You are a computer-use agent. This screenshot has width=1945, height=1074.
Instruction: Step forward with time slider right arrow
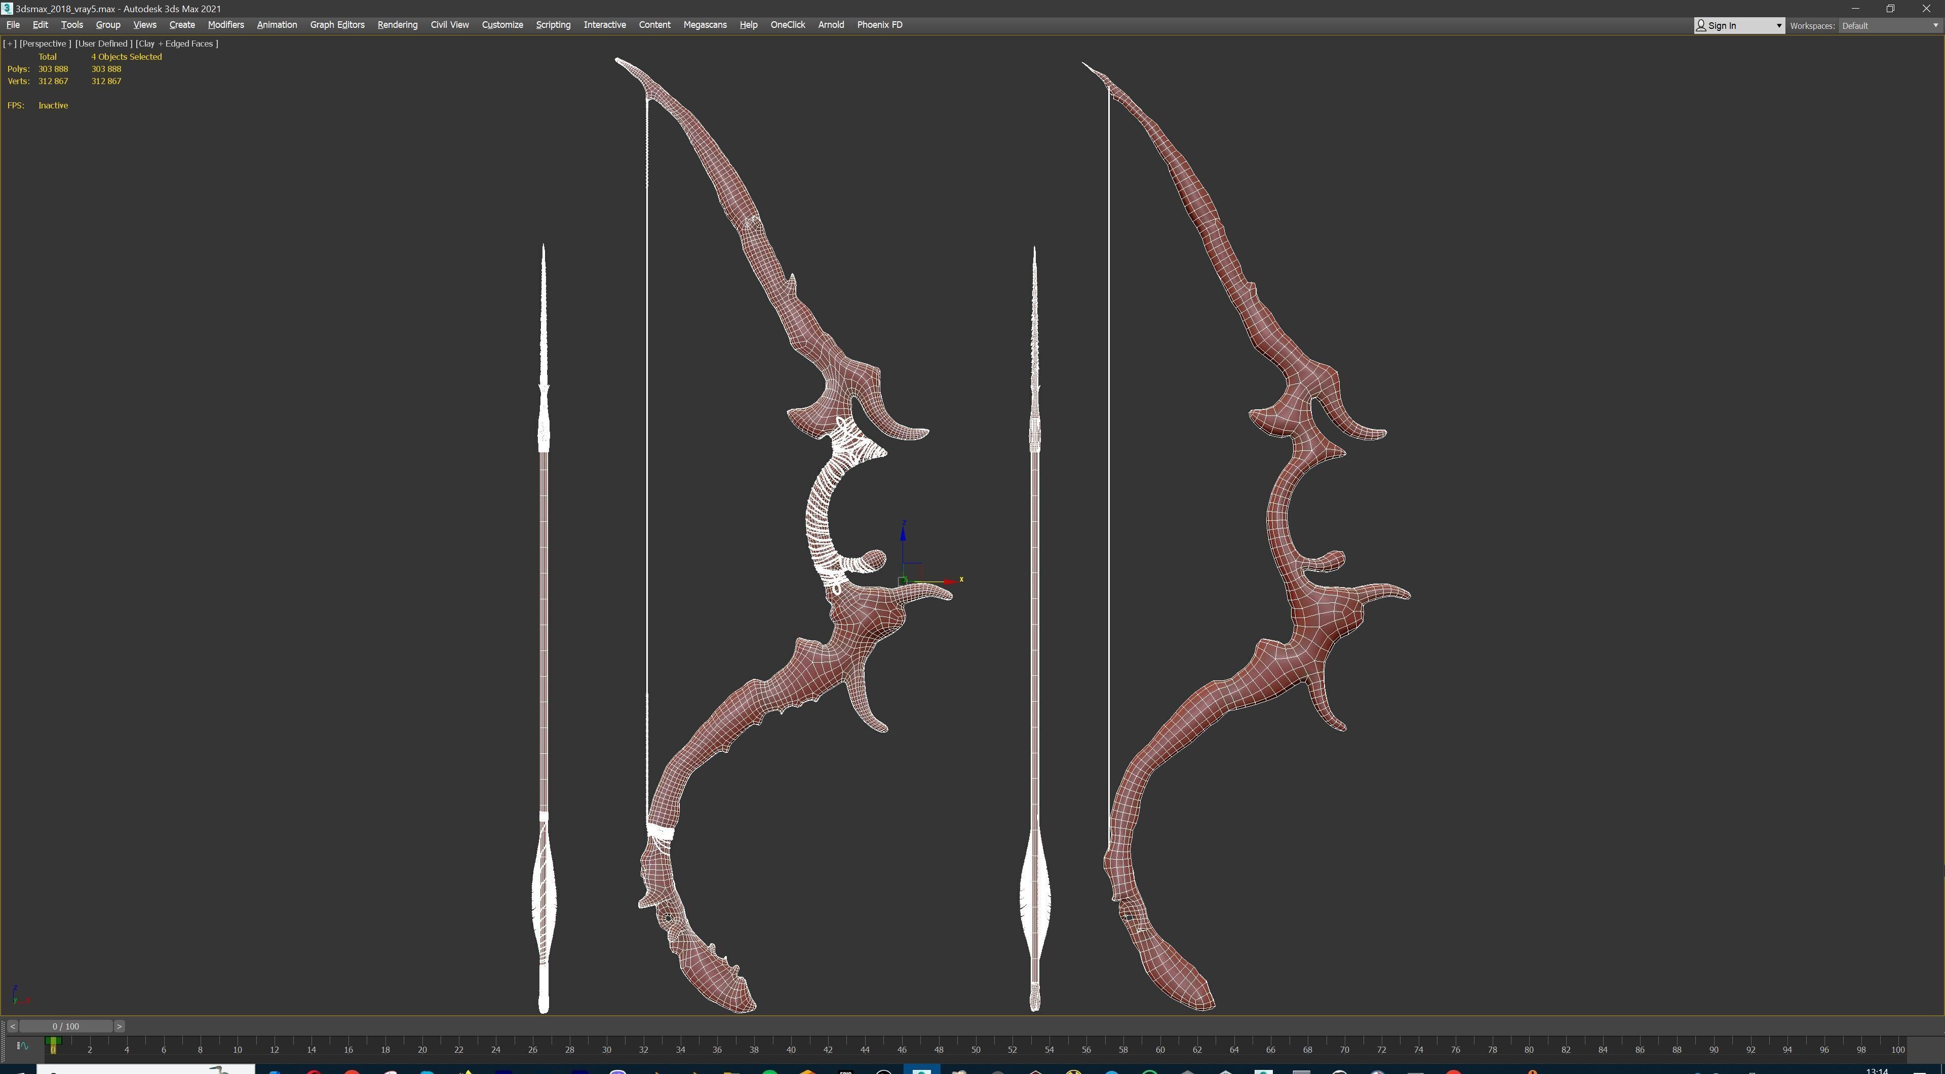pyautogui.click(x=120, y=1026)
